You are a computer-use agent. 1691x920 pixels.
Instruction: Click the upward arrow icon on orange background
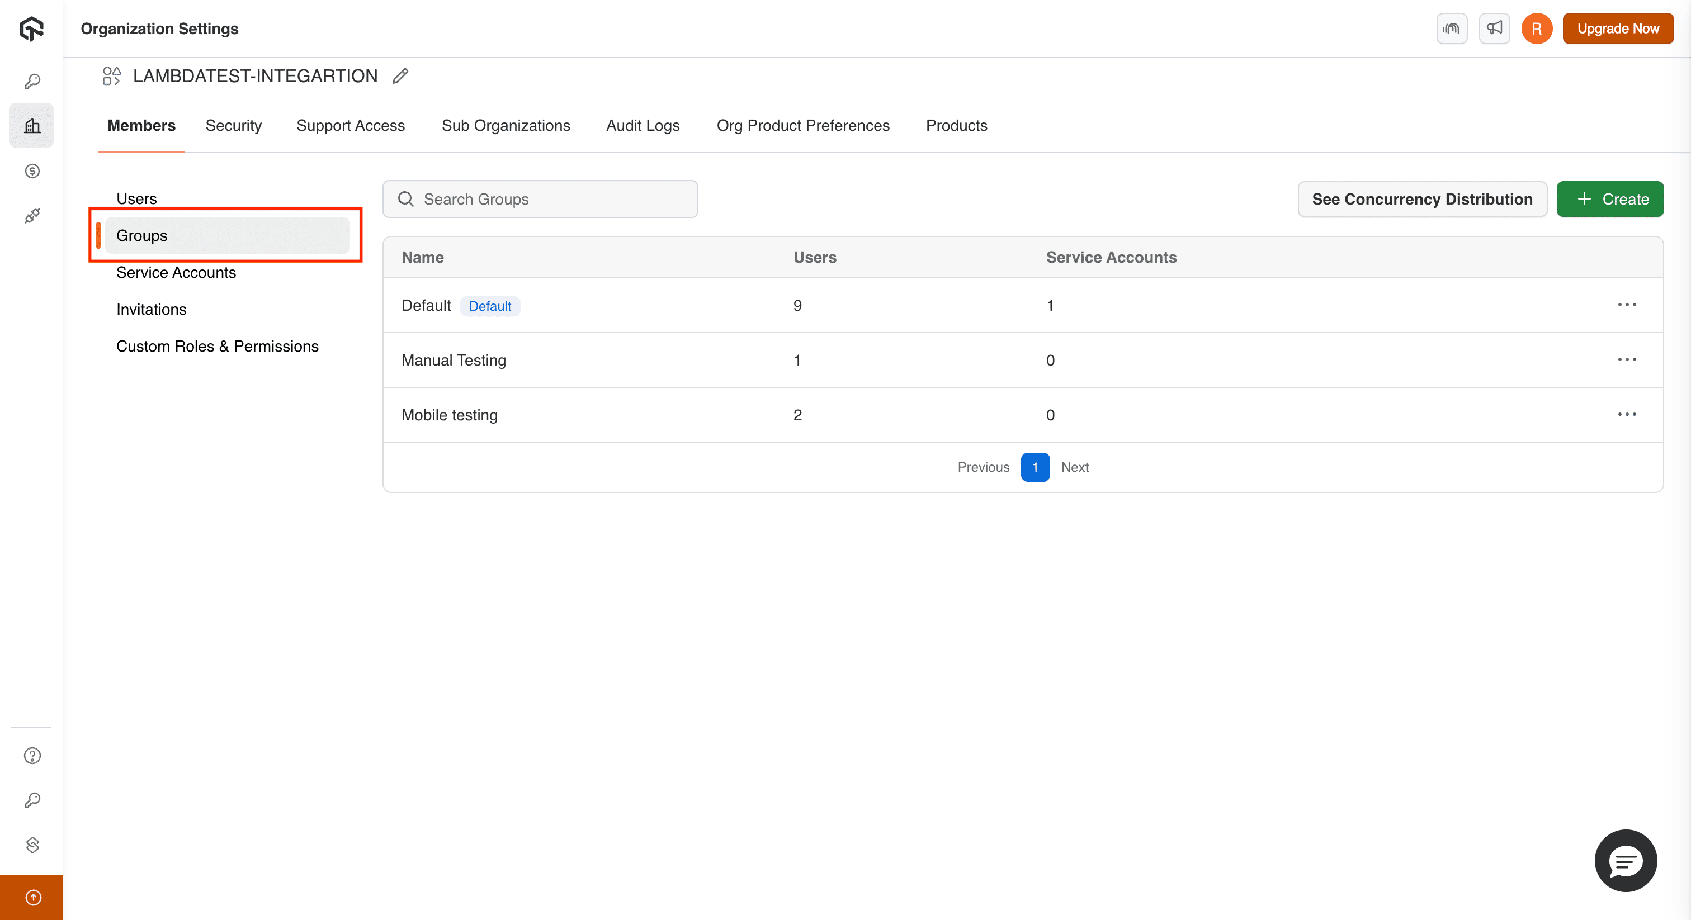pos(31,898)
